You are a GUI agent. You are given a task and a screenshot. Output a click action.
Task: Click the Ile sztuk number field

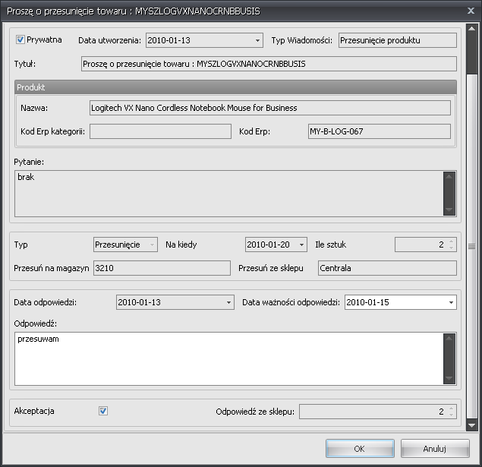(425, 245)
